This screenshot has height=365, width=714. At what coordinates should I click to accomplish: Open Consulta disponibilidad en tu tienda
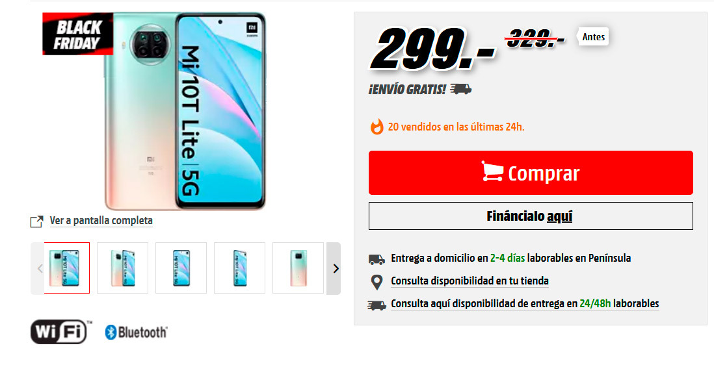pyautogui.click(x=469, y=281)
